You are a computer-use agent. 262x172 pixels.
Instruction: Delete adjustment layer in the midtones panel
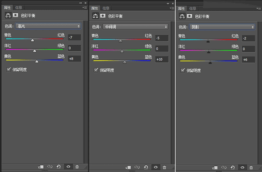(x=165, y=167)
